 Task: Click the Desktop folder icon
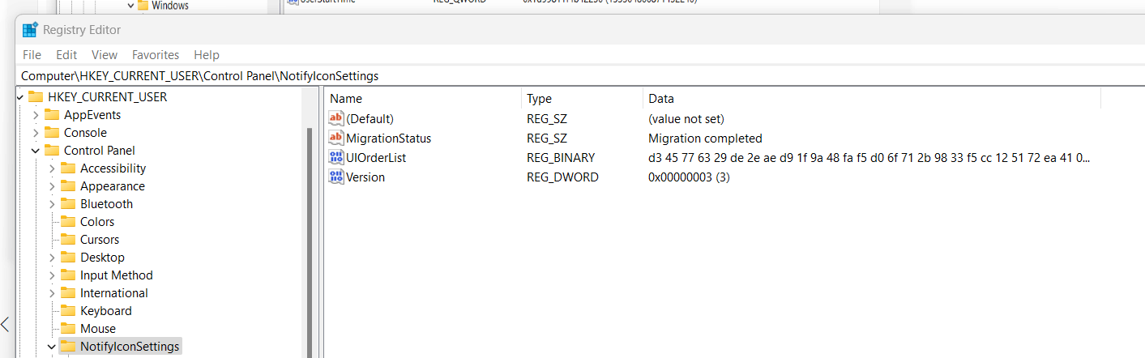tap(68, 258)
